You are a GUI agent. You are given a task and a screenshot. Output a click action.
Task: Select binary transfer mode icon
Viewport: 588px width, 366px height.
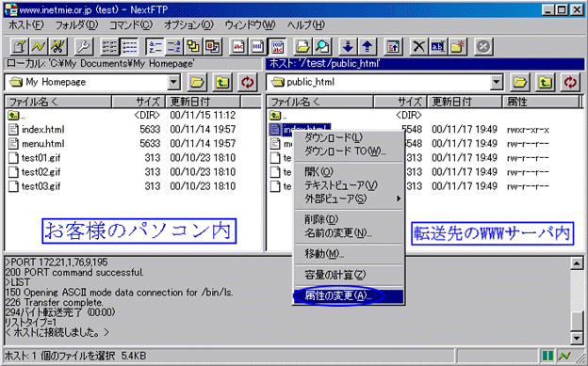[x=257, y=47]
